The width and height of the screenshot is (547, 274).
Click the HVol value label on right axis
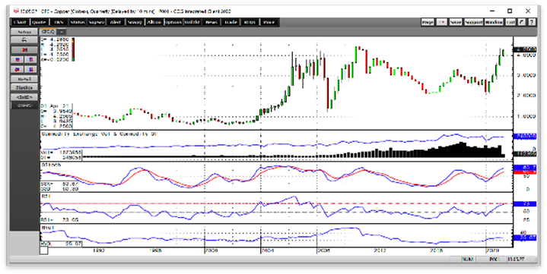[524, 238]
